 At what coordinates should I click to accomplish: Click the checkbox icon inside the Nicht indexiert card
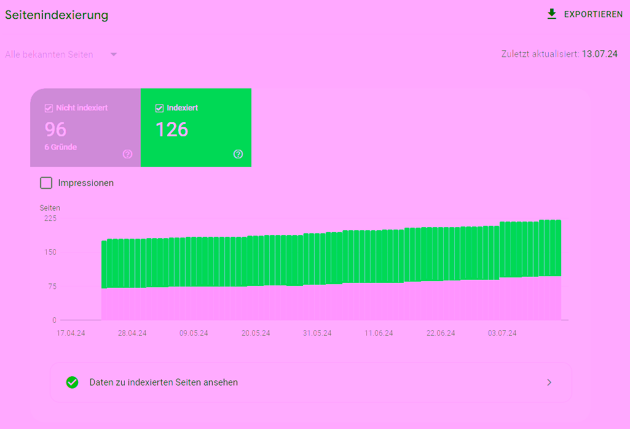(48, 108)
